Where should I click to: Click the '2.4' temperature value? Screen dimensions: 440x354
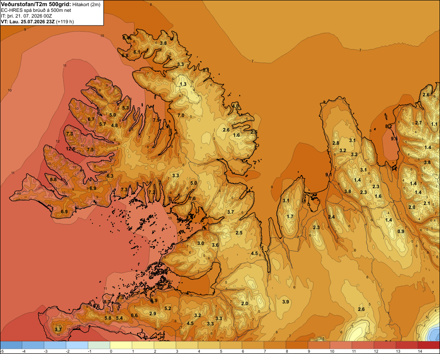(331, 217)
